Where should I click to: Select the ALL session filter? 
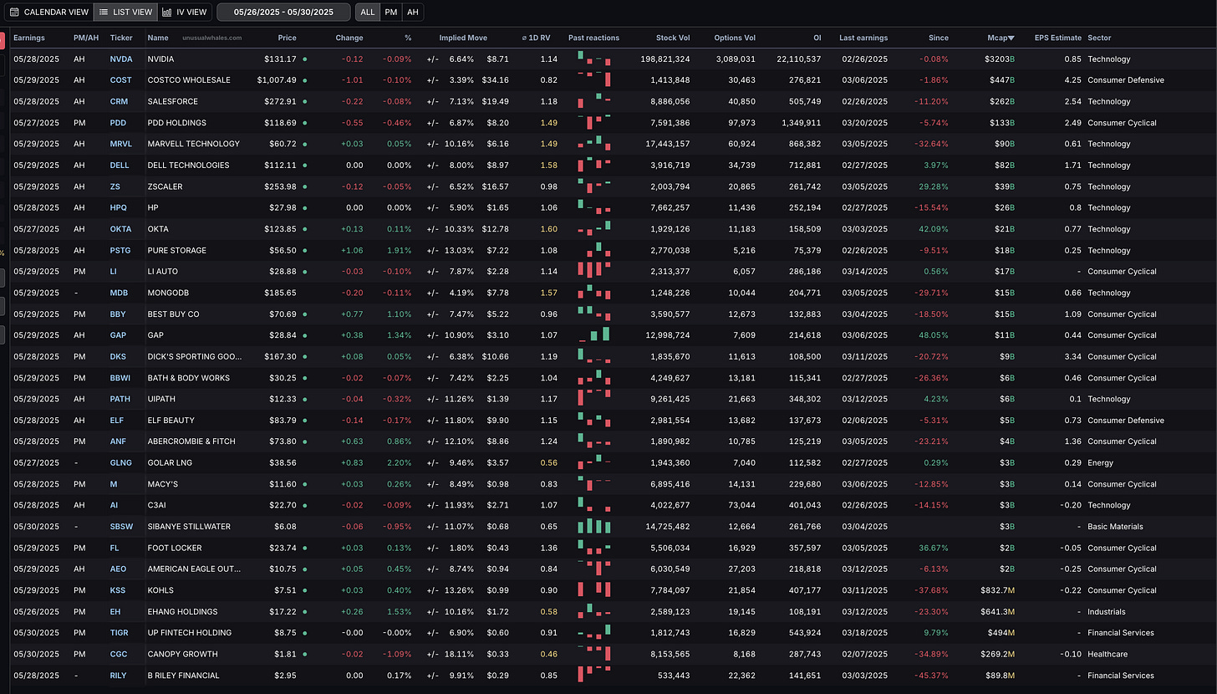pos(366,13)
